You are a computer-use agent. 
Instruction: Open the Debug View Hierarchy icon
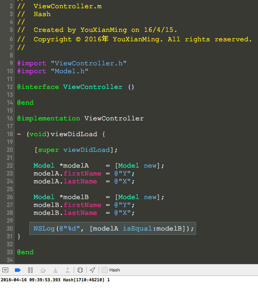[x=80, y=270]
